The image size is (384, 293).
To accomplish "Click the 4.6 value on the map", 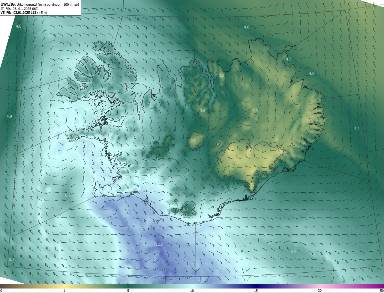I will 19,26.
